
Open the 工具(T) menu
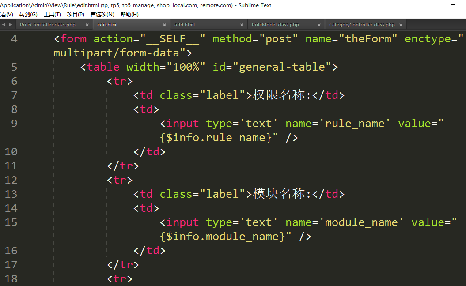tap(52, 15)
